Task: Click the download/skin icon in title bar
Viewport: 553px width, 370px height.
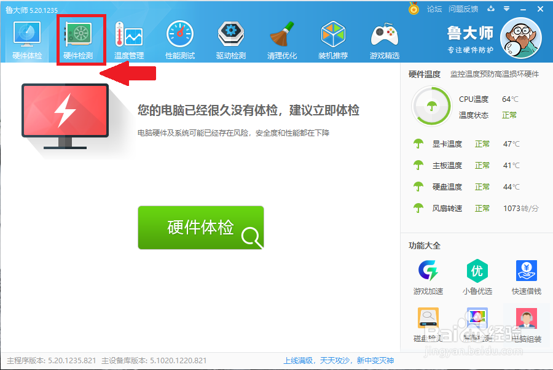Action: [491, 9]
